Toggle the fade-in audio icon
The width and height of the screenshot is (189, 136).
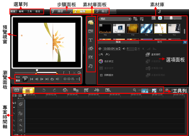(x=149, y=49)
